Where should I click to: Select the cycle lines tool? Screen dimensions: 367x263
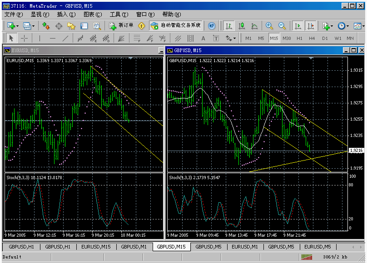click(x=190, y=38)
